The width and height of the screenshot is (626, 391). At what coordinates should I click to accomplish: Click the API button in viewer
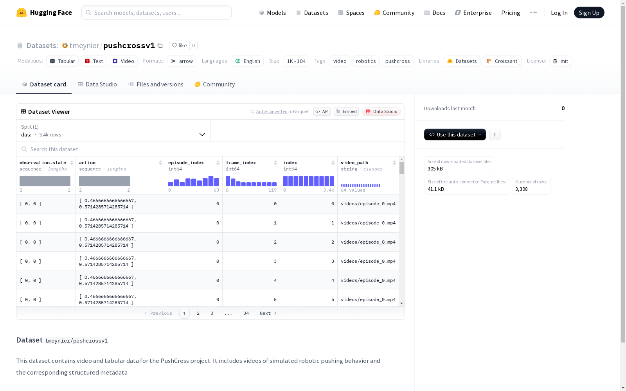click(x=322, y=111)
